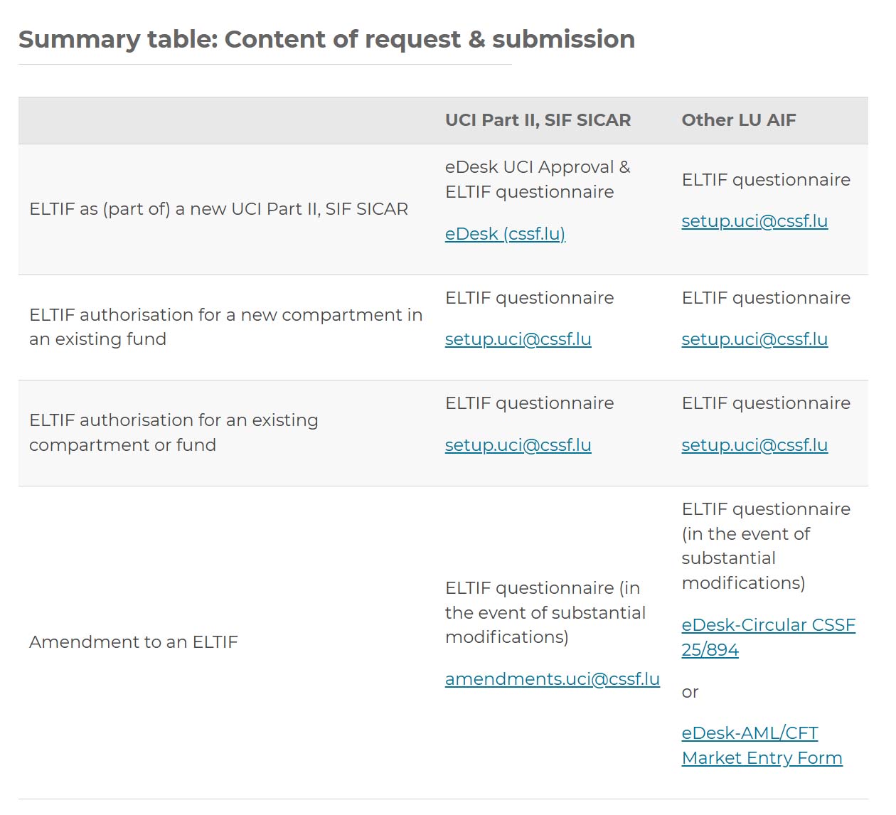Screen dimensions: 896x815
Task: Click the "eDesk UCI Approval & ELTIF questionnaire" text
Action: click(x=537, y=179)
